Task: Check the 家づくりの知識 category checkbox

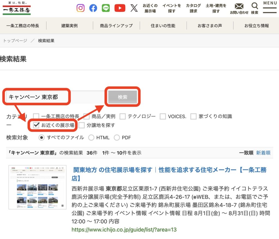Action: click(193, 117)
